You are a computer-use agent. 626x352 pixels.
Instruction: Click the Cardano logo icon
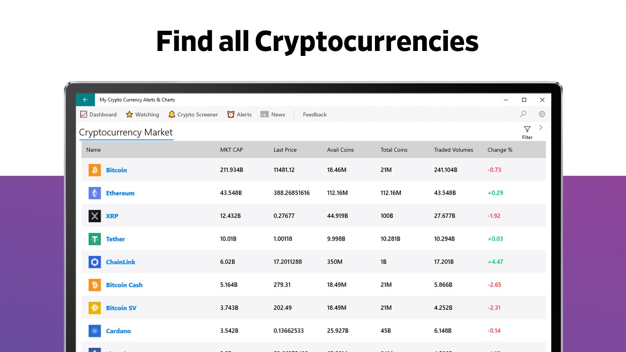[x=94, y=331]
